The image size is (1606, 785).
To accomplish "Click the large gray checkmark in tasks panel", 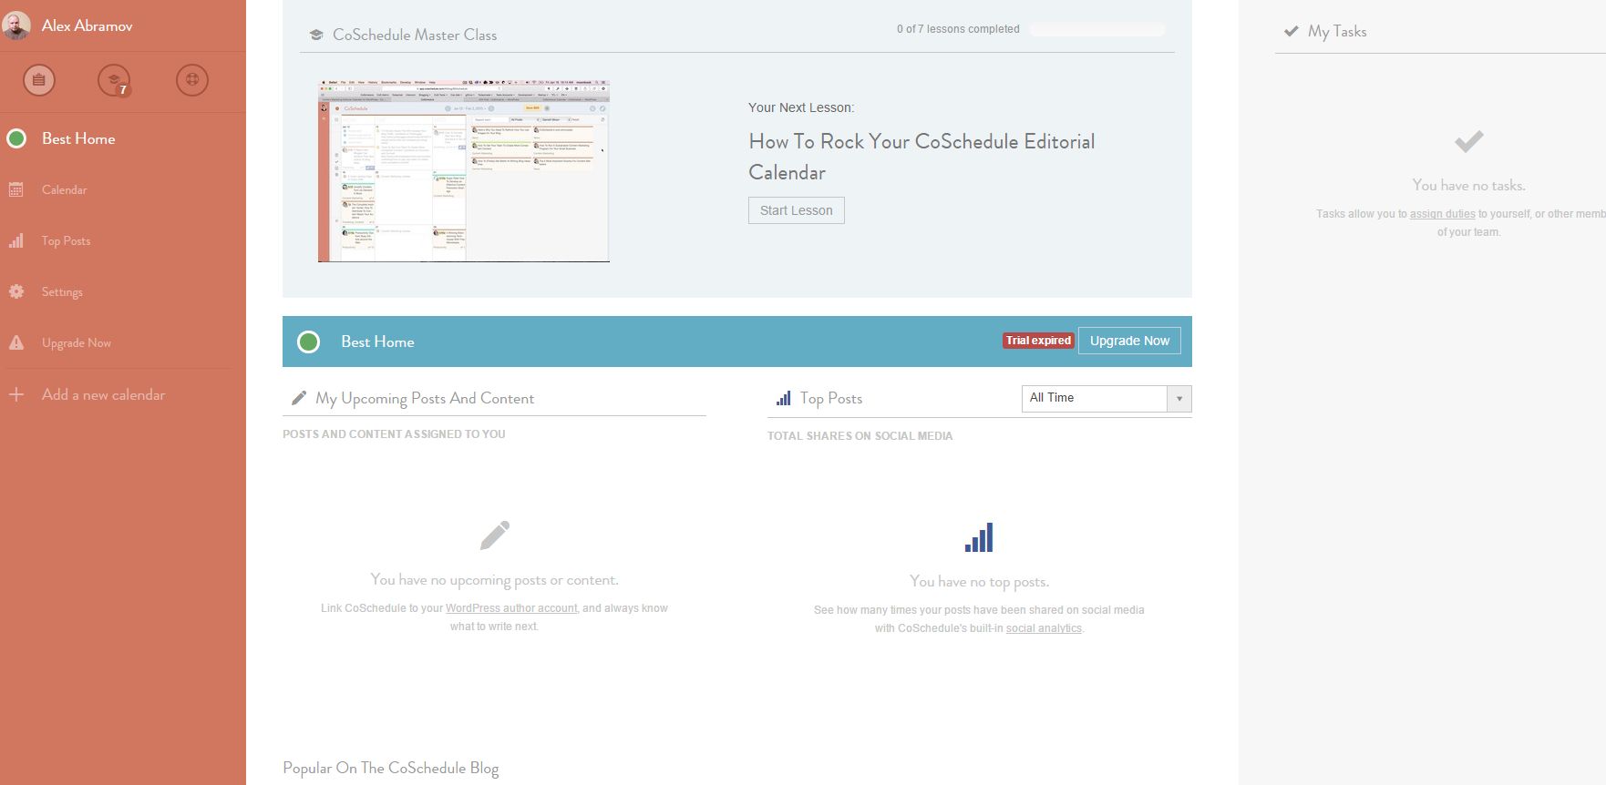I will pos(1468,141).
